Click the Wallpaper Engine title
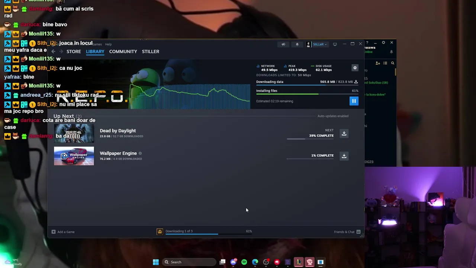This screenshot has height=268, width=476. click(x=118, y=153)
